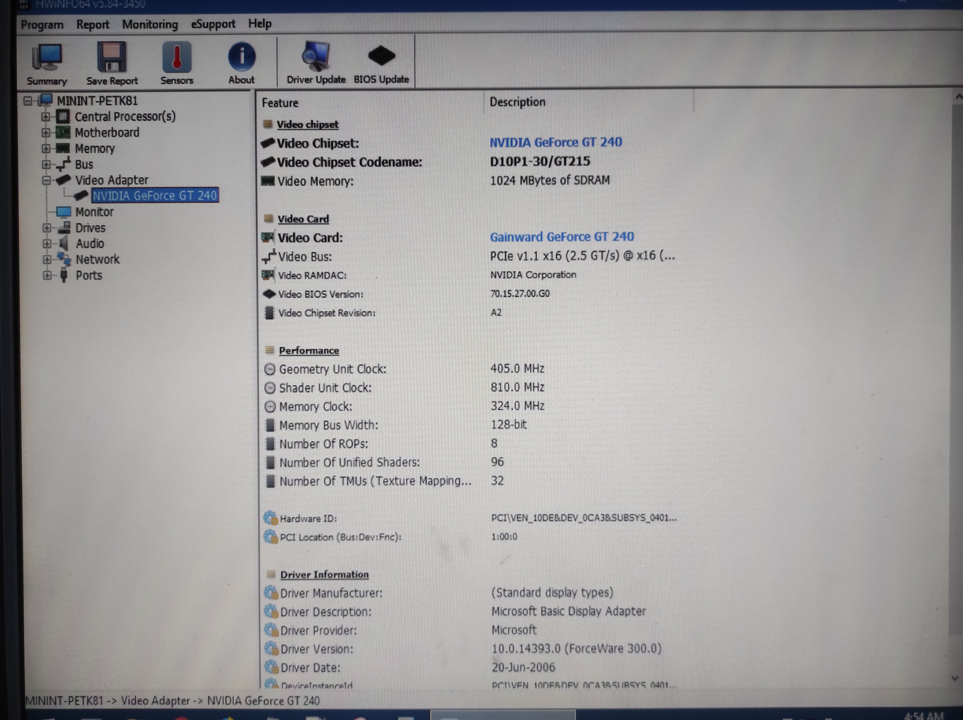Select NVIDIA GeForce GT 240 in device tree

point(155,195)
